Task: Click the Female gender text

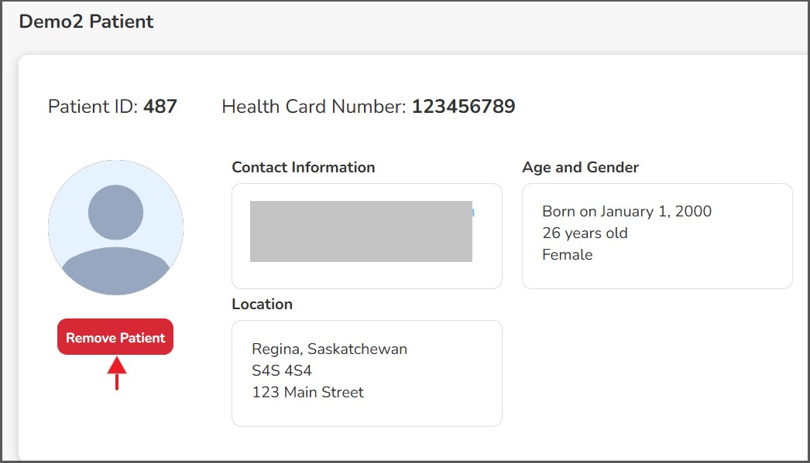Action: 567,254
